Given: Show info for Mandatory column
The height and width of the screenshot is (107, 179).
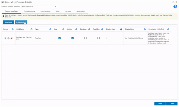Looking at the screenshot, I should click(89, 29).
